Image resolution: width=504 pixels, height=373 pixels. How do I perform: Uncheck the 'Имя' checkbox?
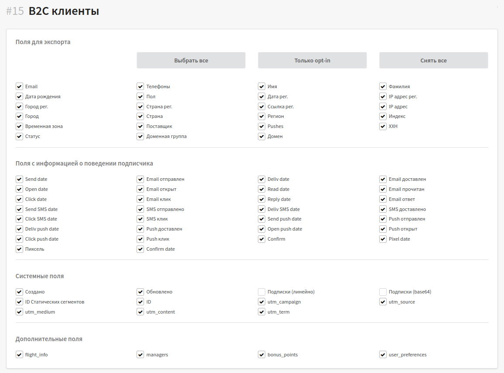coord(261,86)
